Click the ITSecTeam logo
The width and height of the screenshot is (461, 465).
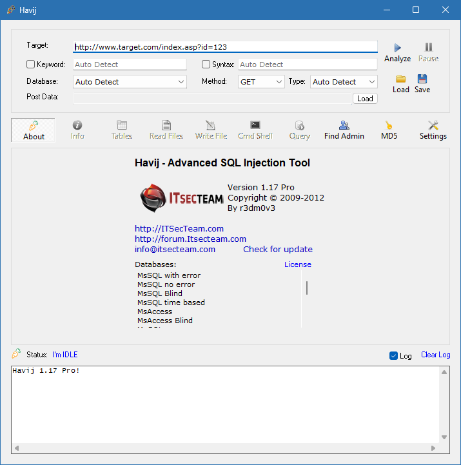tap(181, 198)
